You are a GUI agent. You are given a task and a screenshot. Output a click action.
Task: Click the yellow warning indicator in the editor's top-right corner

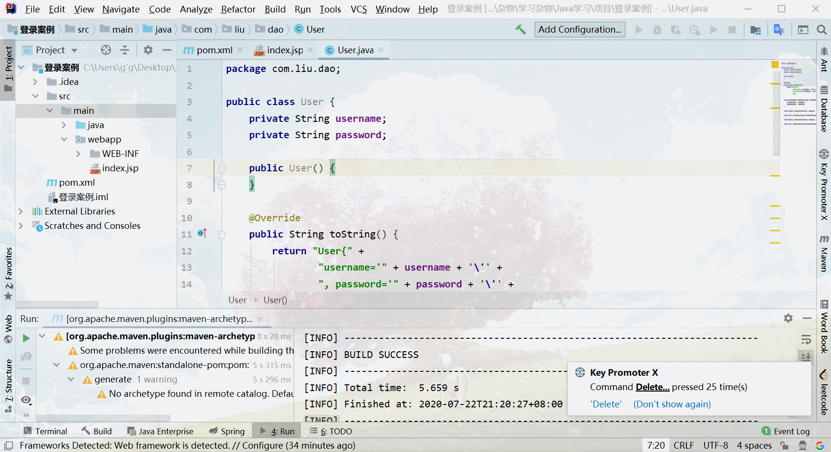pos(775,64)
